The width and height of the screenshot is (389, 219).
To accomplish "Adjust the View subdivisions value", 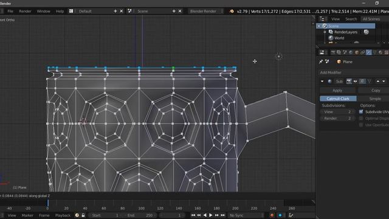I will 338,112.
